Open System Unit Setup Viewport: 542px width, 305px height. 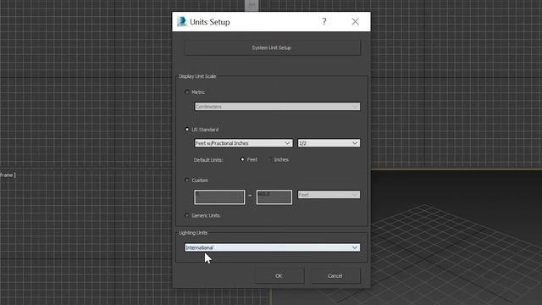pyautogui.click(x=272, y=47)
